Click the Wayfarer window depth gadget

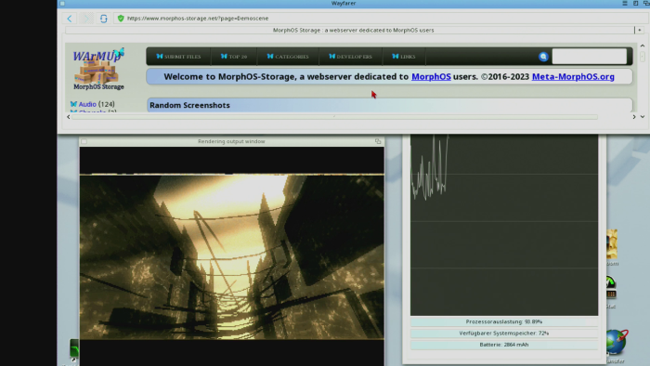[x=646, y=4]
